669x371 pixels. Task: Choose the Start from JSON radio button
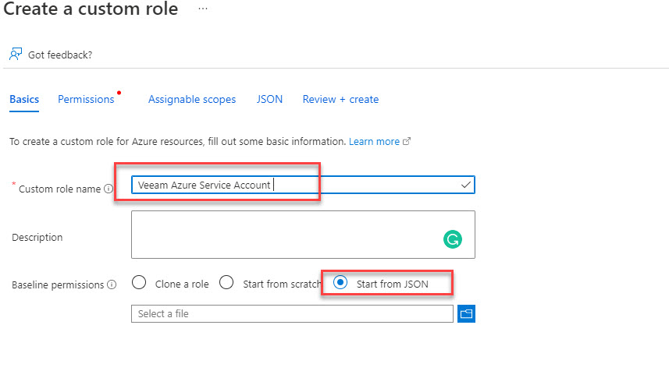tap(340, 283)
